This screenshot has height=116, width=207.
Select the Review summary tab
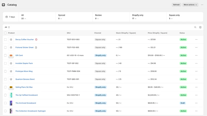[x=111, y=17]
